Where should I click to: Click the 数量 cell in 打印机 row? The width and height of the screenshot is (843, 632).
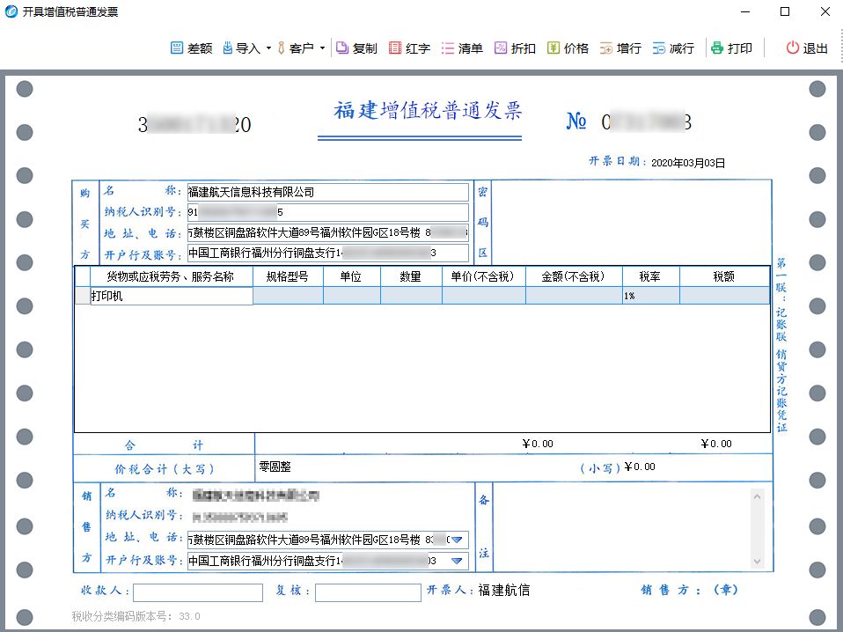(x=411, y=295)
